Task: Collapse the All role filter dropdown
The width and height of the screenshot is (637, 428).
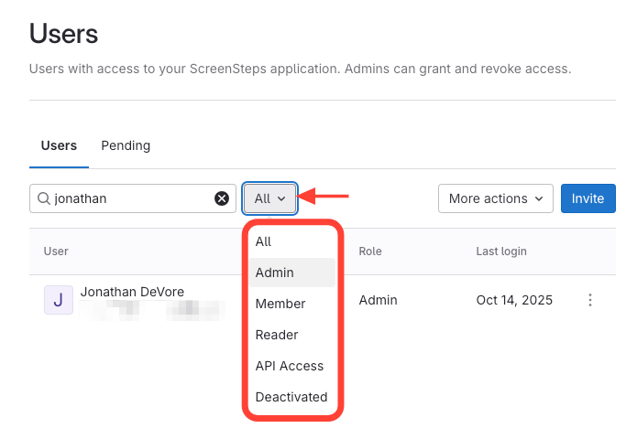Action: click(270, 198)
